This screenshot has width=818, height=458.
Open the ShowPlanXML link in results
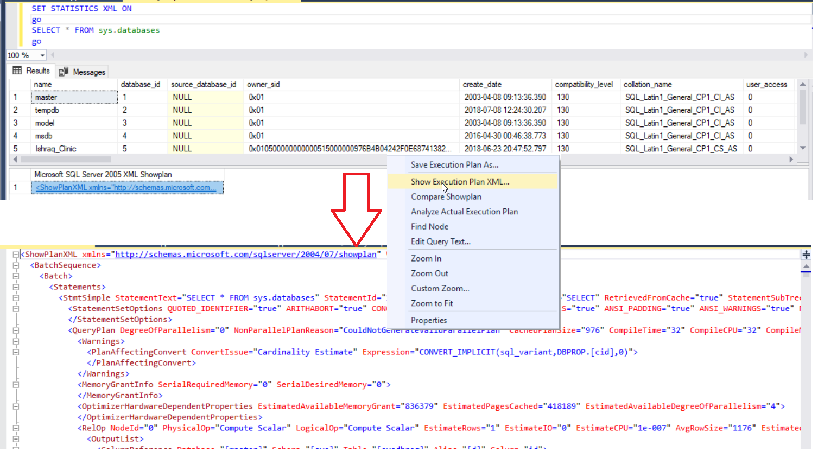[126, 188]
